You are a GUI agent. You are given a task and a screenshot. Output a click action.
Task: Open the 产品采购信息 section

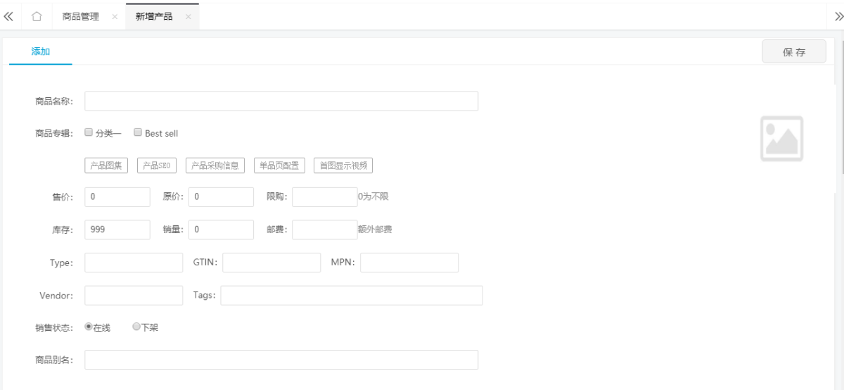click(x=215, y=165)
